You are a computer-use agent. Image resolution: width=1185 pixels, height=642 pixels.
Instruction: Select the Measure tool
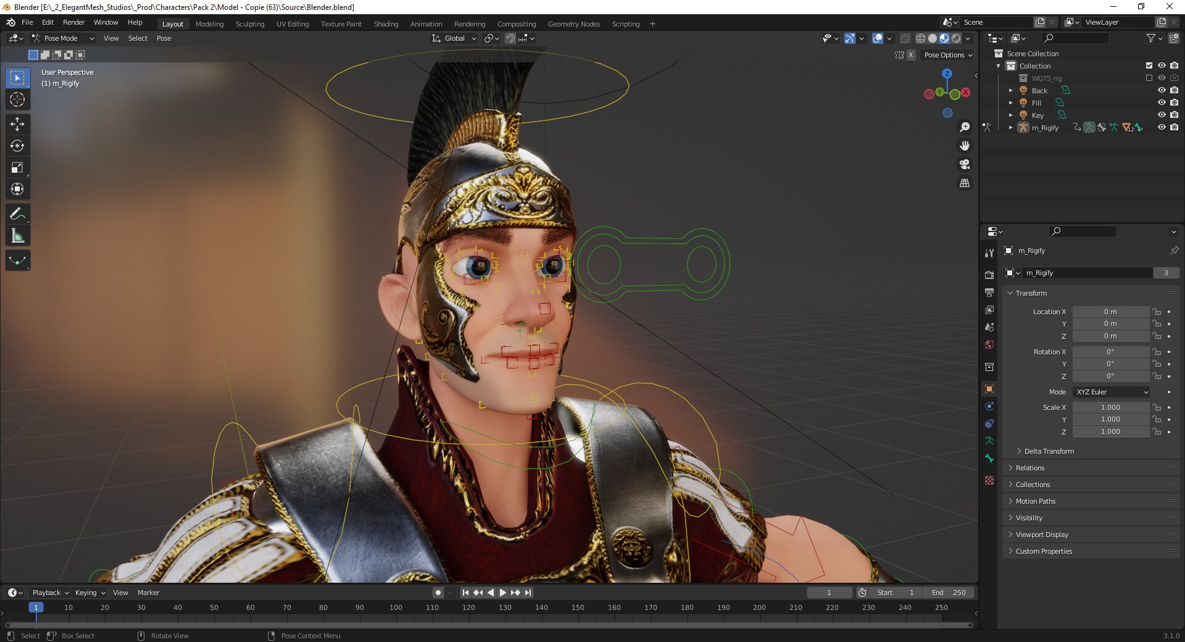tap(17, 236)
